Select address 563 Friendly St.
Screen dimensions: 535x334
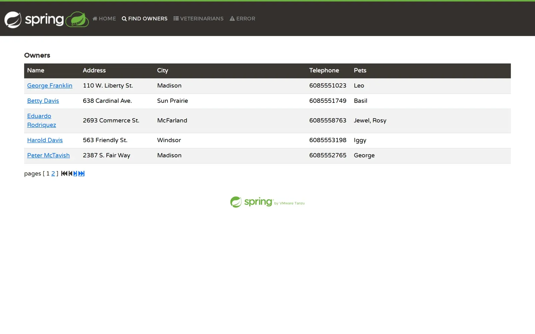coord(105,140)
